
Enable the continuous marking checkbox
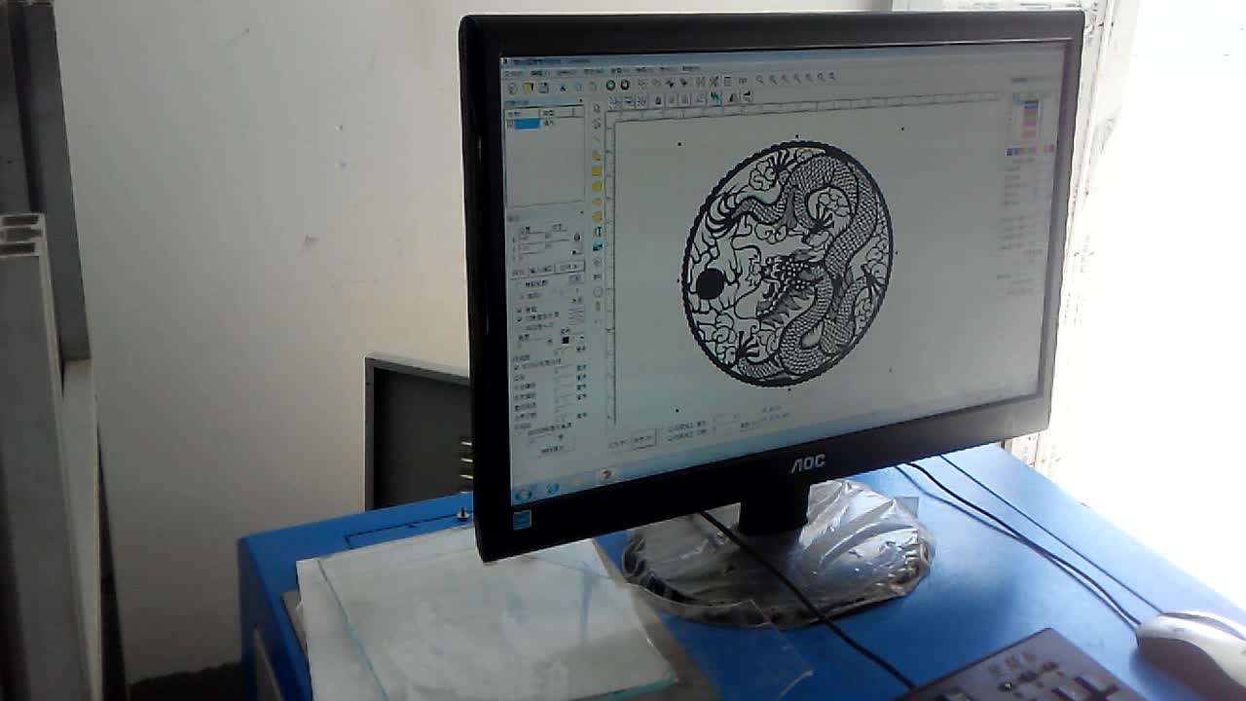click(x=518, y=310)
